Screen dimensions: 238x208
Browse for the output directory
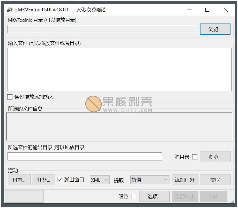[x=215, y=157]
